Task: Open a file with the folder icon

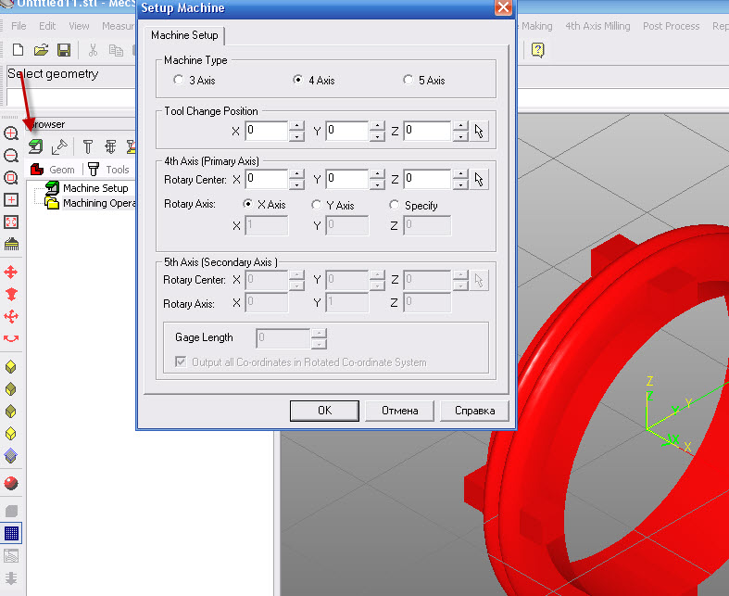Action: pyautogui.click(x=41, y=50)
